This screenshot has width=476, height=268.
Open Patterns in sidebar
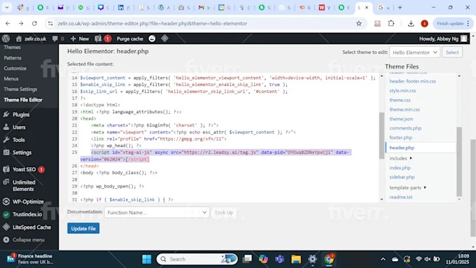(13, 57)
